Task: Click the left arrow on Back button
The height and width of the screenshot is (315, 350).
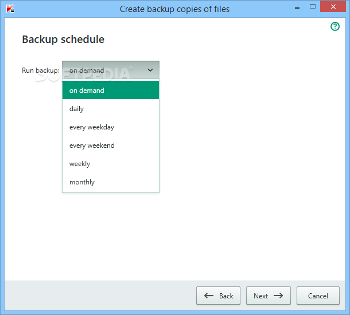Action: click(x=209, y=296)
